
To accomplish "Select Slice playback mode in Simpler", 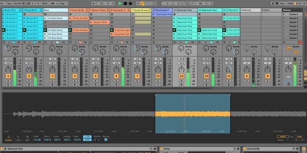I will pyautogui.click(x=27, y=138).
